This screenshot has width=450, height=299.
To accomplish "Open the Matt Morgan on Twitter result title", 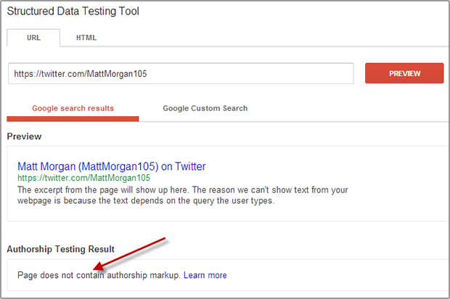I will click(112, 166).
